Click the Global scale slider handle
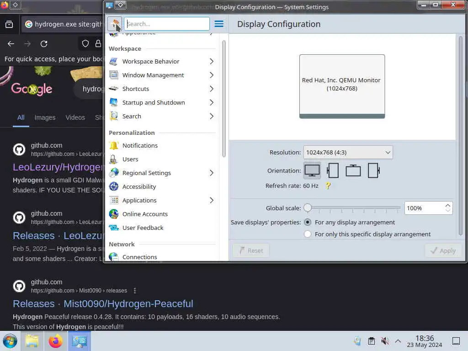This screenshot has height=351, width=468. pos(308,208)
